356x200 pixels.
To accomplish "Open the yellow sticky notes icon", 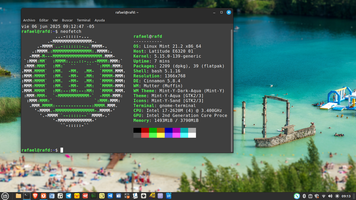I will tap(102, 196).
